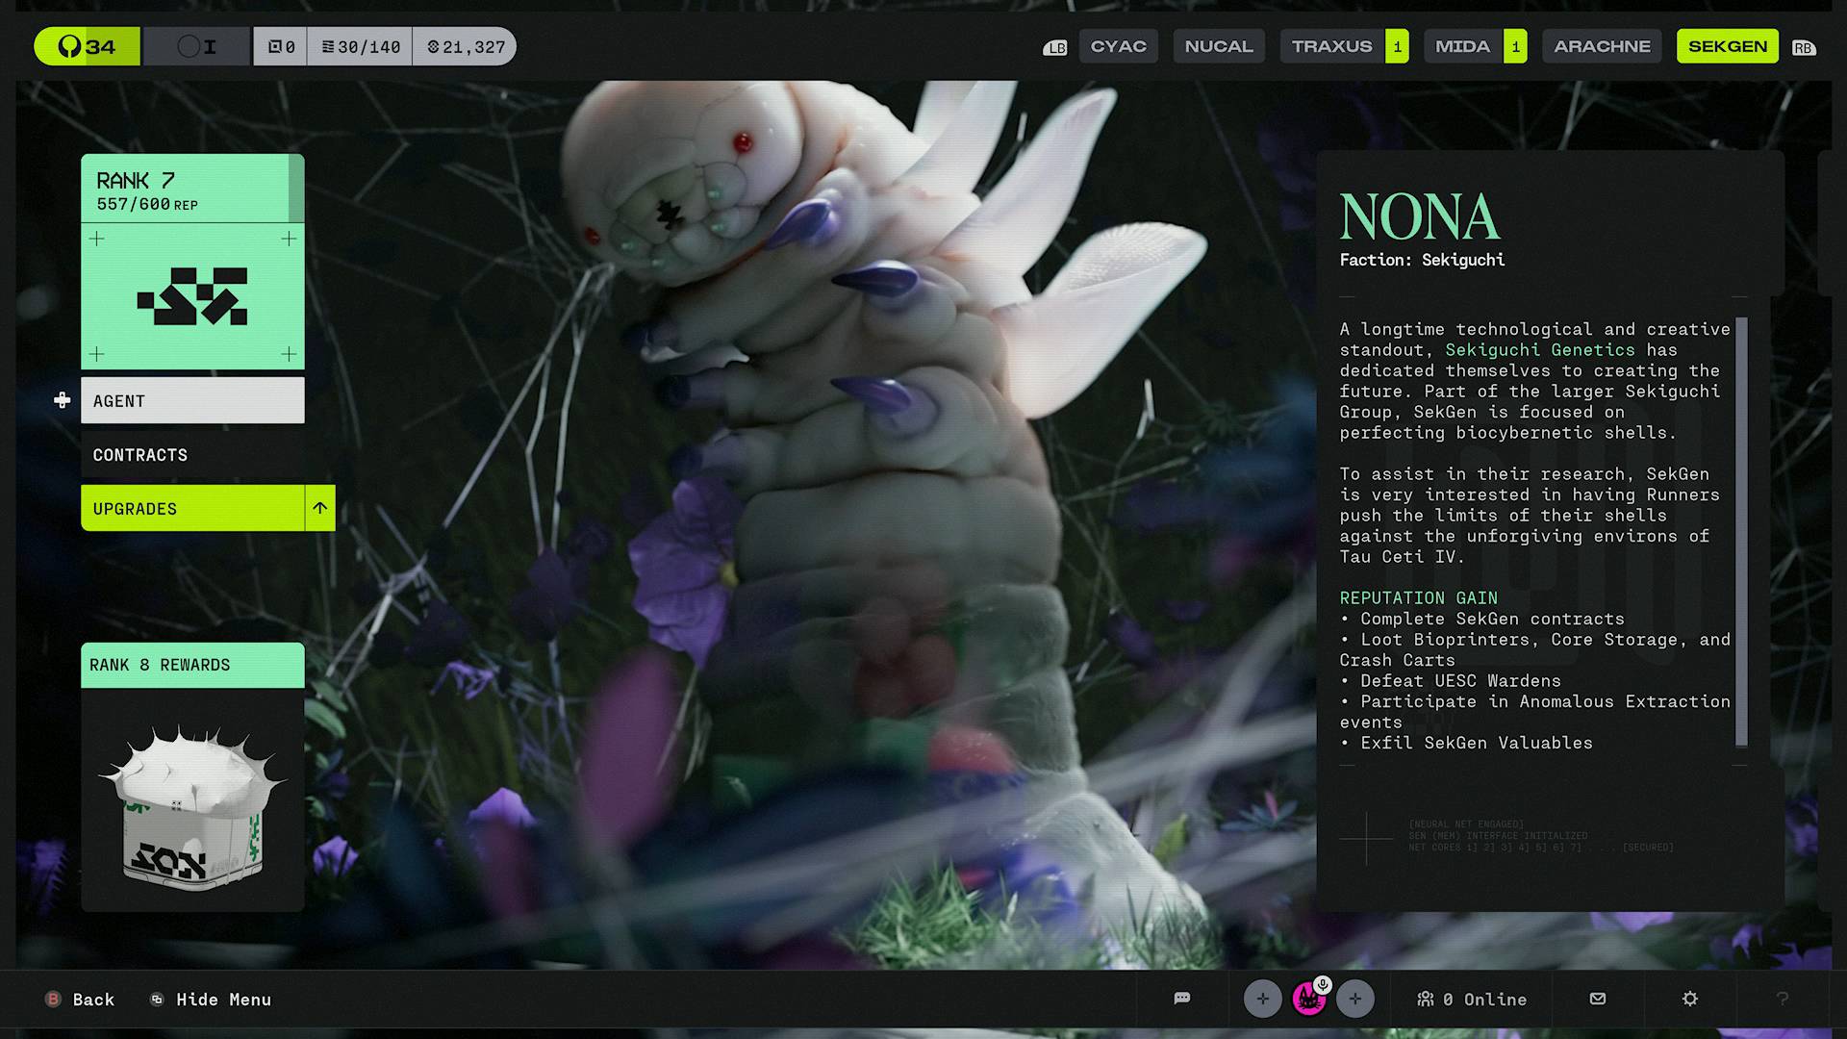
Task: Select the CYAC faction tab
Action: 1118,46
